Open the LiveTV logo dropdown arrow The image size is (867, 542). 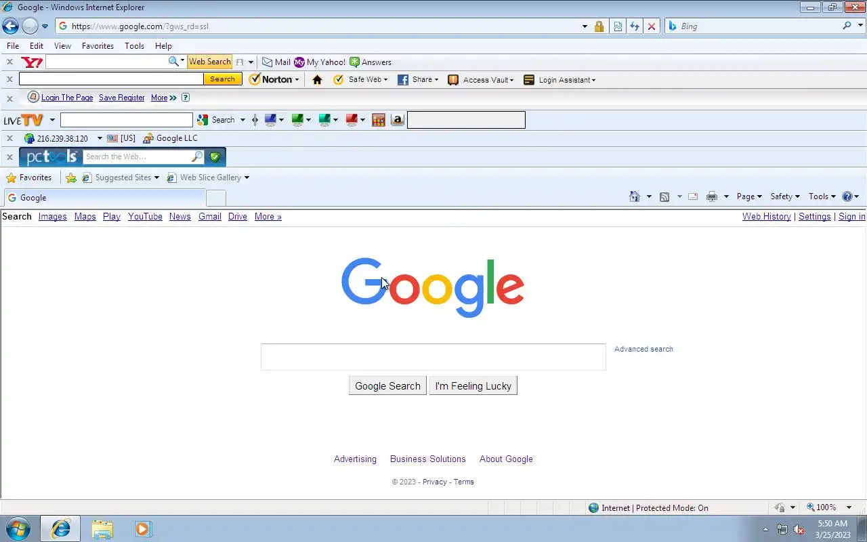[x=52, y=121]
